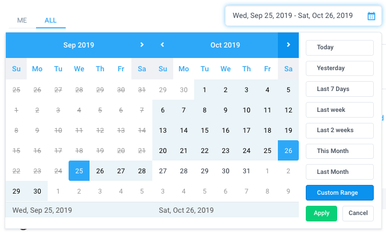
Task: Apply the selected date range
Action: [x=321, y=213]
